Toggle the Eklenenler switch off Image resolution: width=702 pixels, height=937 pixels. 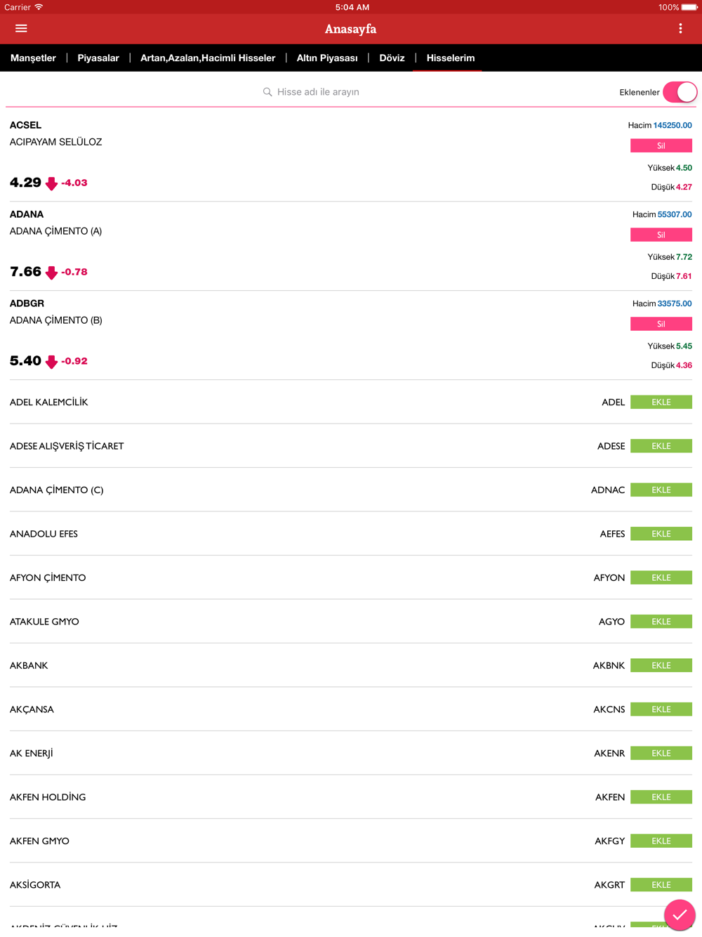(680, 92)
